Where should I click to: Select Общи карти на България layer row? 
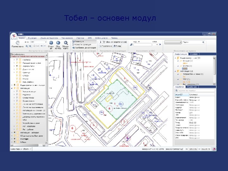click(32, 136)
